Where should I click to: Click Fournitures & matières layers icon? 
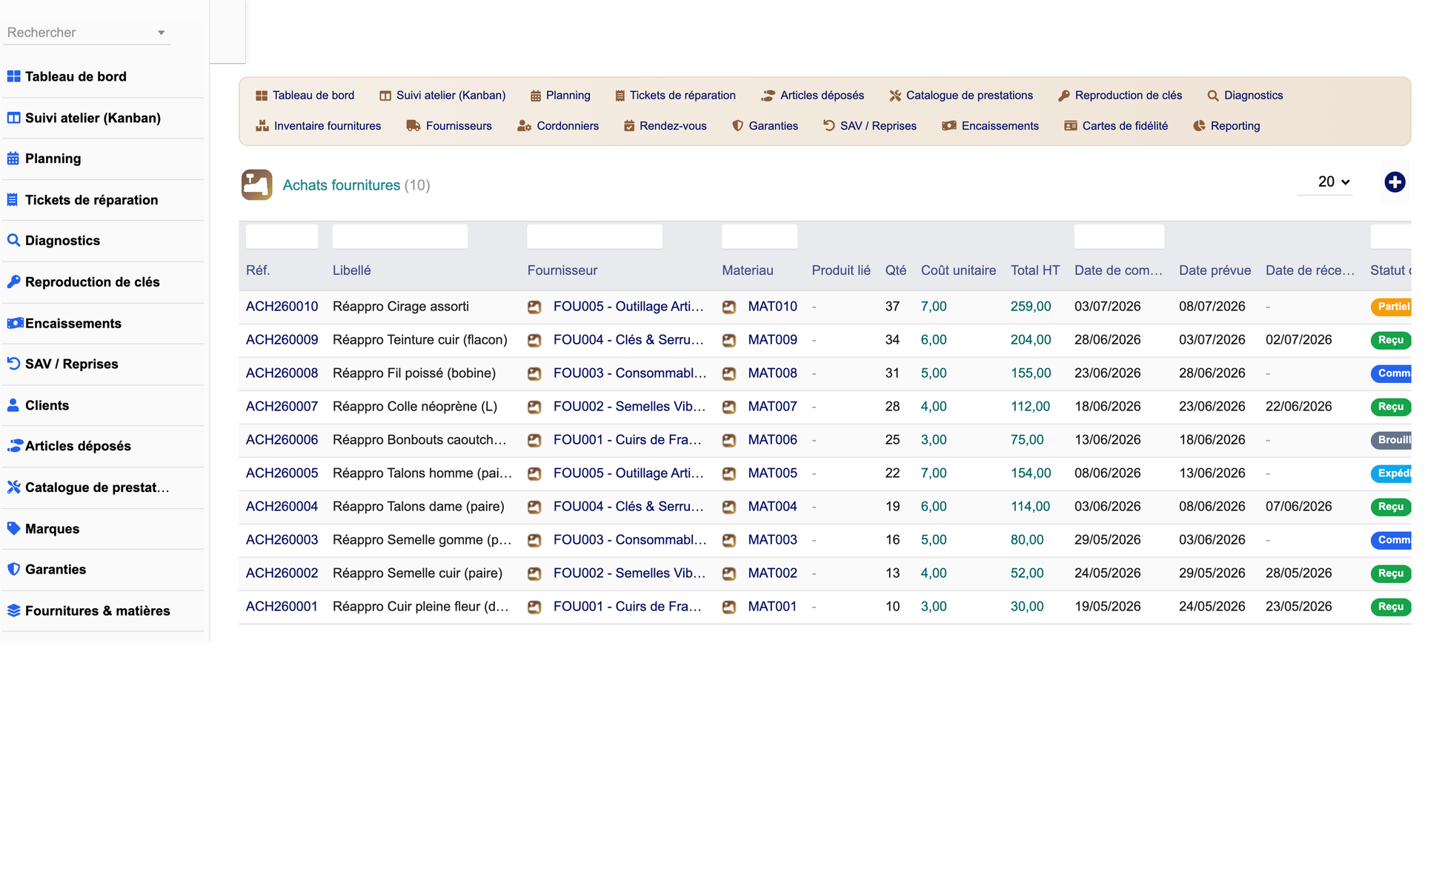coord(13,610)
